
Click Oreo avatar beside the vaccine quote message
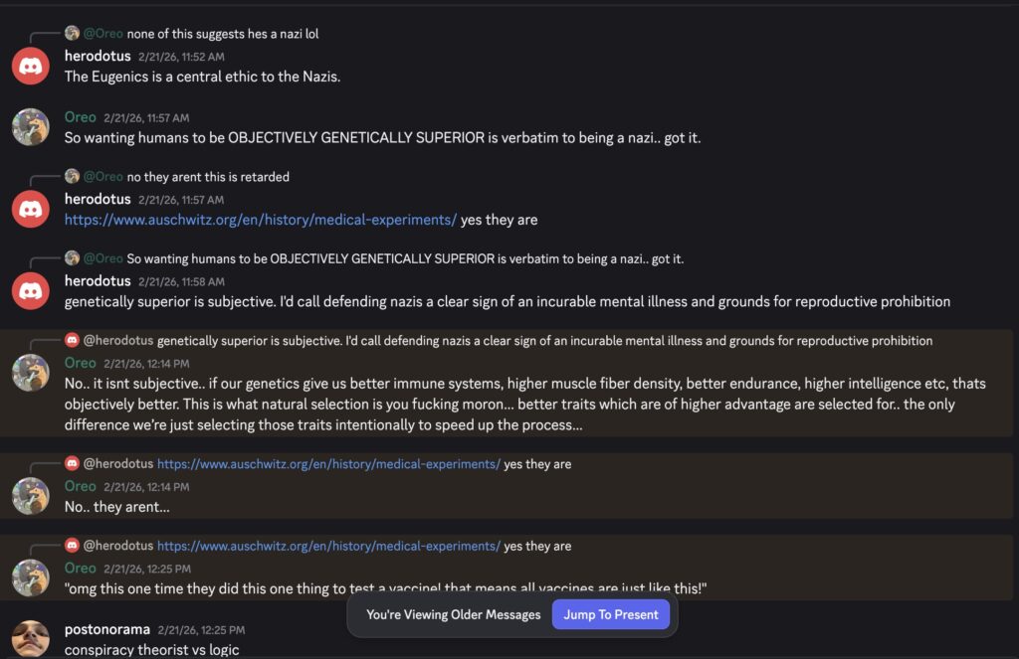point(31,577)
